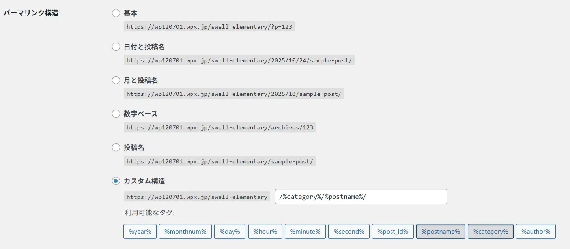Choose the 月と投稿名 permalink structure
Screen dimensions: 570x249
coord(116,80)
